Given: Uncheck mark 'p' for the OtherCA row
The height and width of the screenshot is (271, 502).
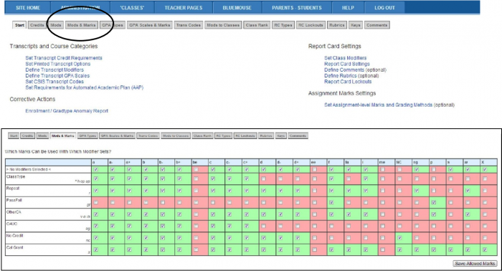Looking at the screenshot, I should 433,214.
